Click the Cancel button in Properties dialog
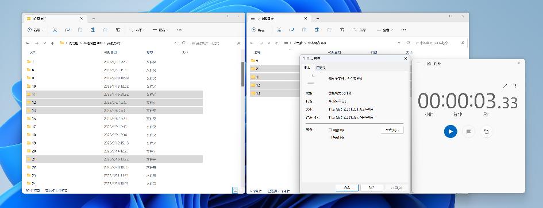Screen dimensions: 543x208 [x=372, y=187]
